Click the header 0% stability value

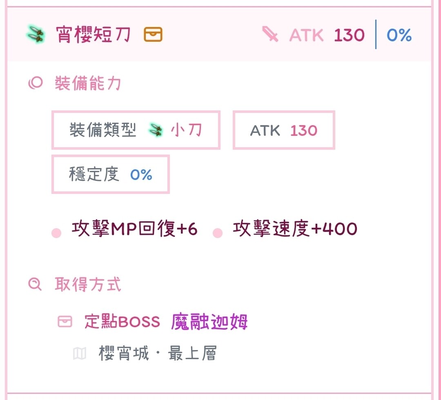point(399,35)
